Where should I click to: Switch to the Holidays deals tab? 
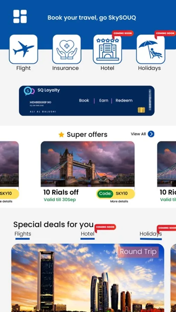pyautogui.click(x=151, y=234)
